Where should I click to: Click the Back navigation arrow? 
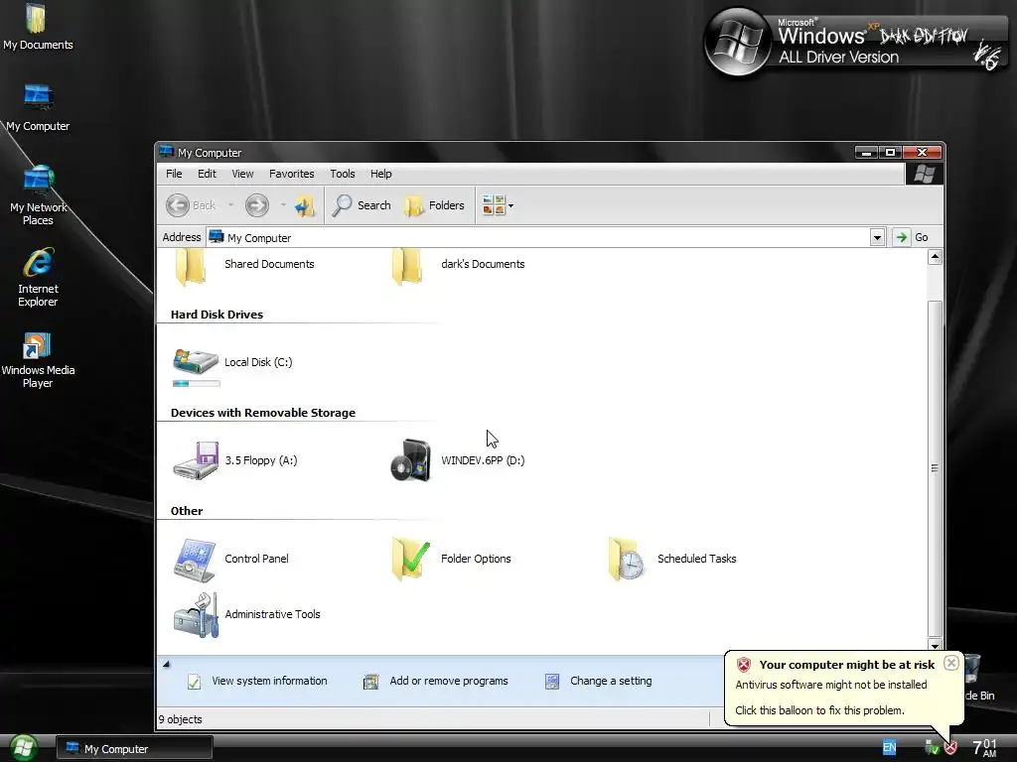click(x=178, y=205)
